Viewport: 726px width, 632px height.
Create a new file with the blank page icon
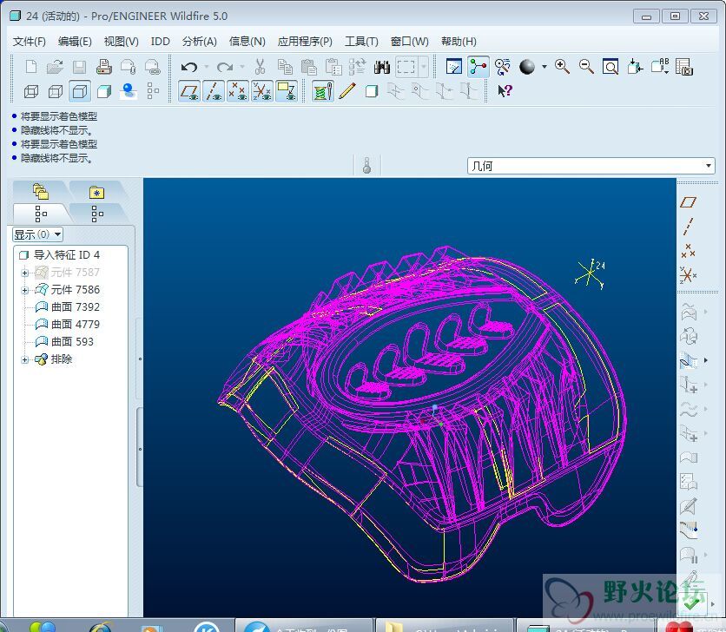pos(31,67)
